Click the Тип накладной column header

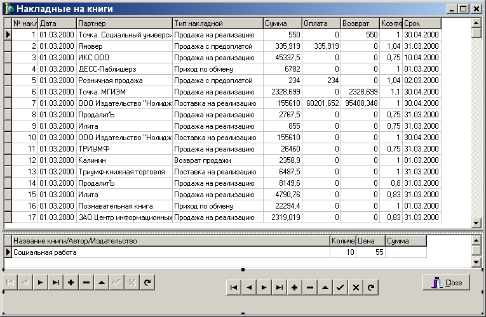(x=217, y=23)
